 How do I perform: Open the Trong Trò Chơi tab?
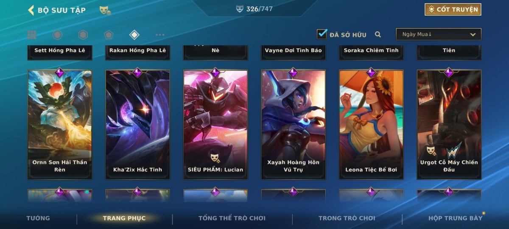(x=347, y=218)
